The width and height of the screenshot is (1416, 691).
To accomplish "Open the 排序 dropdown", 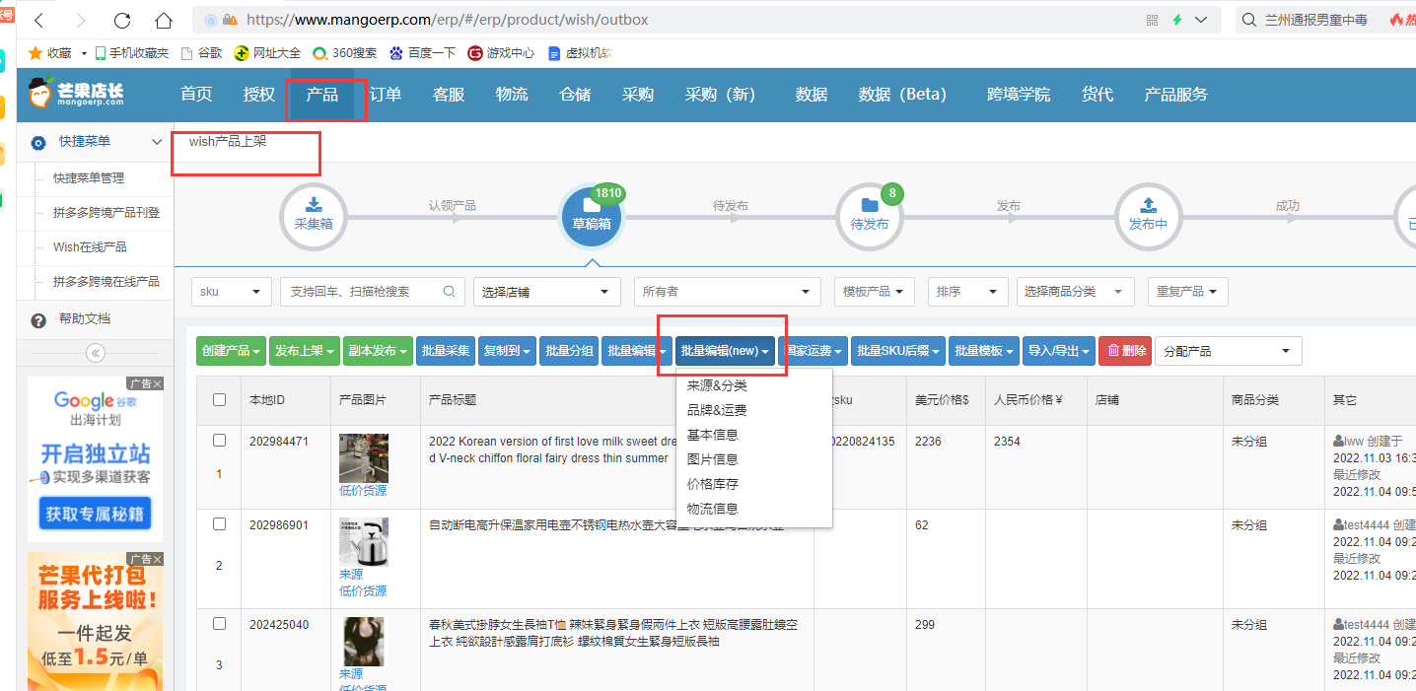I will point(968,292).
